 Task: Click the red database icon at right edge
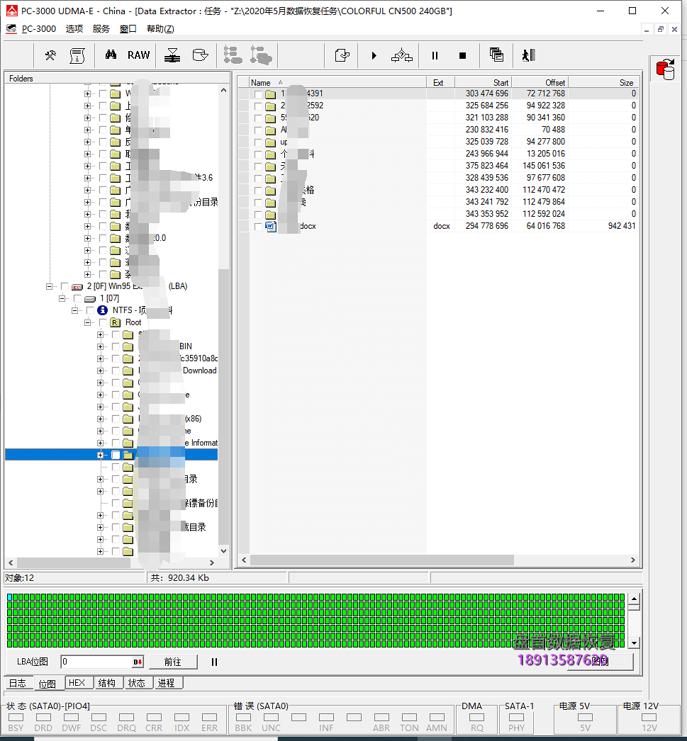click(x=665, y=69)
